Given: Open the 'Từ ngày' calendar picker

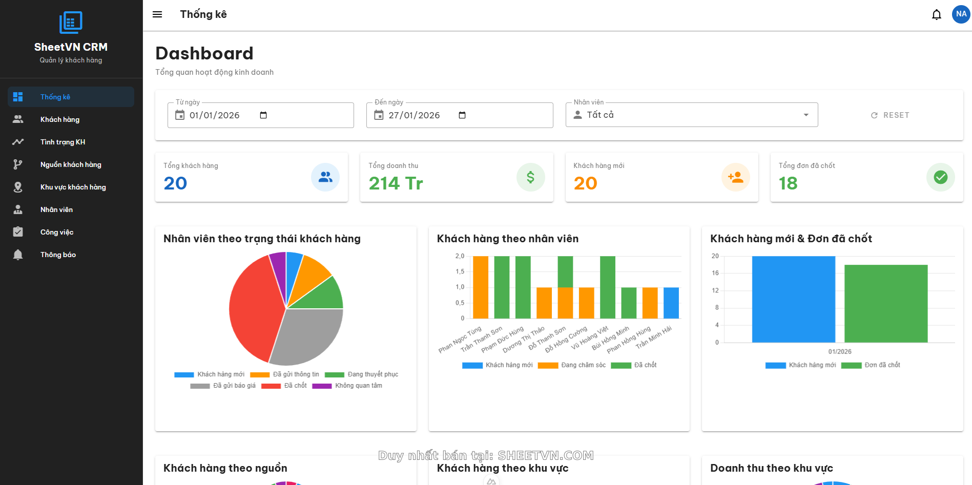Looking at the screenshot, I should tap(263, 115).
